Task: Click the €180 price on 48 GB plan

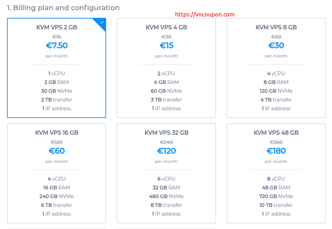Action: click(276, 151)
